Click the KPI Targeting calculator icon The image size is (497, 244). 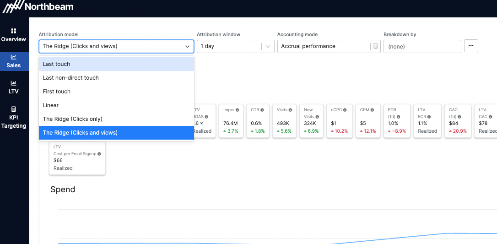click(13, 109)
